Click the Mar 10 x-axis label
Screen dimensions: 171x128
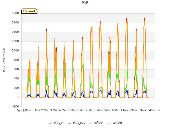coord(110,110)
